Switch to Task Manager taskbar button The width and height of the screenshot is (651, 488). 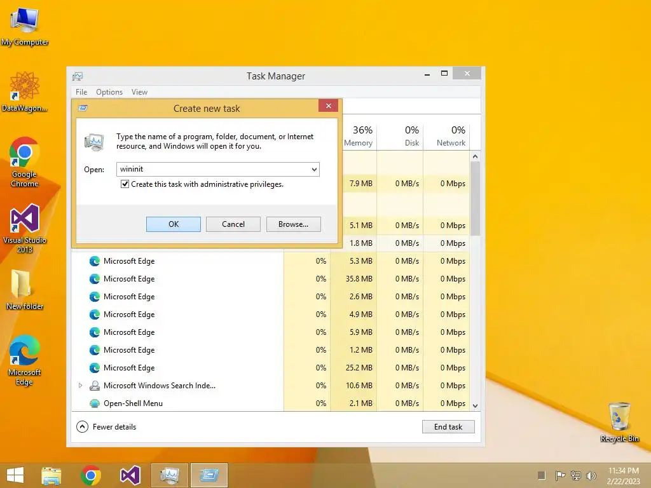point(169,475)
